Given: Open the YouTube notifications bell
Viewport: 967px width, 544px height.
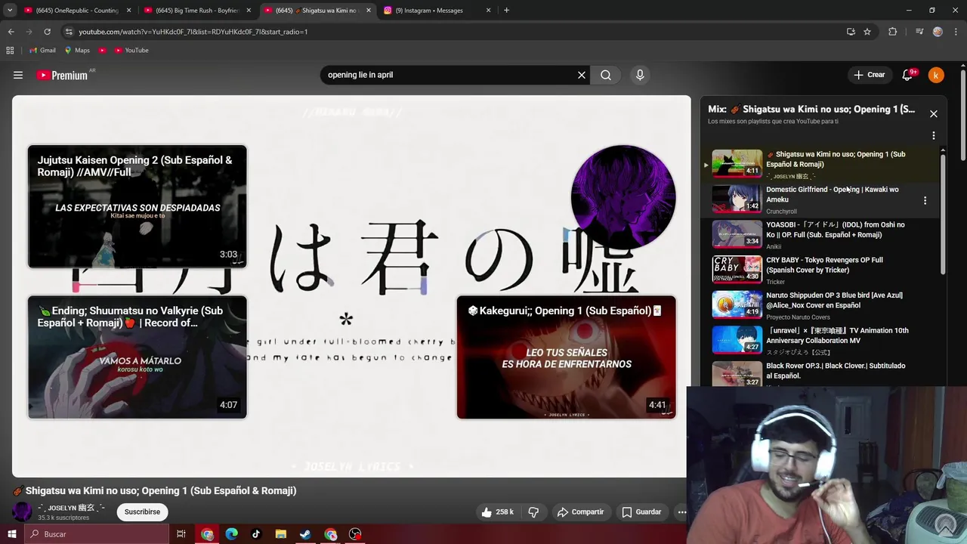Looking at the screenshot, I should point(907,75).
